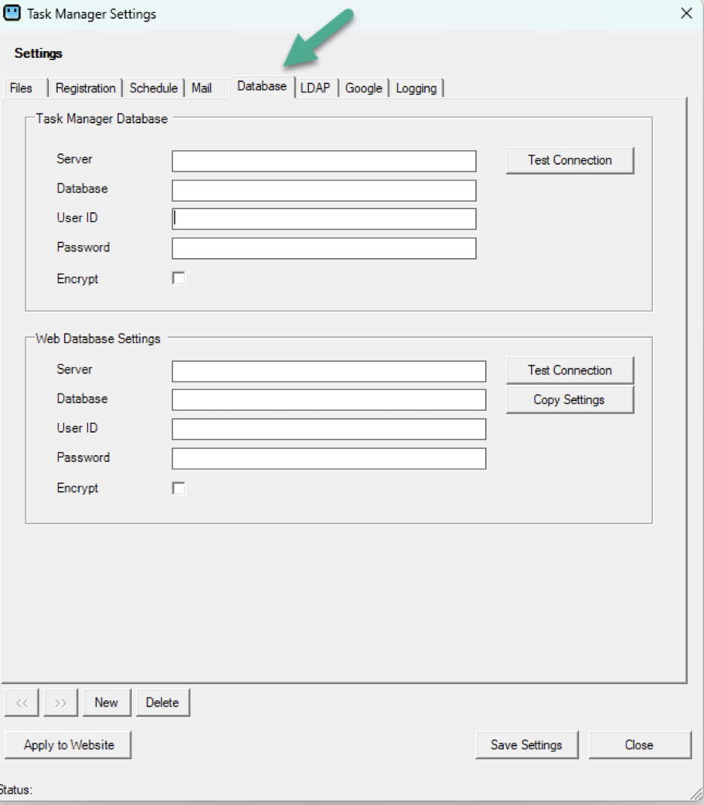Screen dimensions: 704x805
Task: Click the Server field under Web Database Settings
Action: click(x=329, y=369)
